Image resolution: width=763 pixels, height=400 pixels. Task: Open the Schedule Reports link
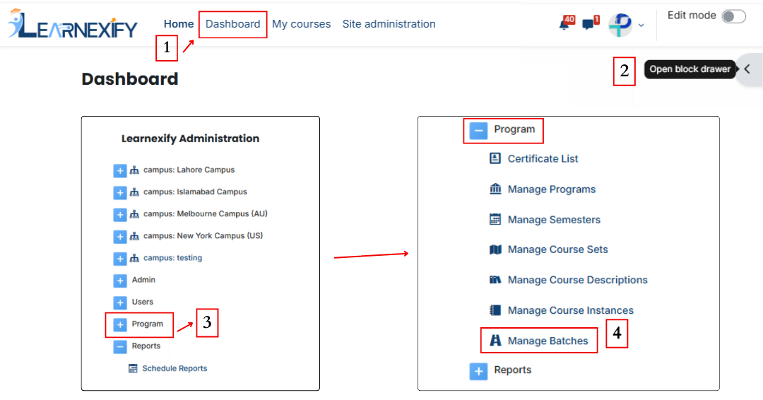[175, 368]
